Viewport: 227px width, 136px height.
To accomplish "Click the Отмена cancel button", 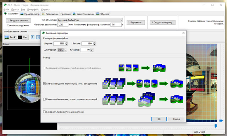I will [x=176, y=119].
